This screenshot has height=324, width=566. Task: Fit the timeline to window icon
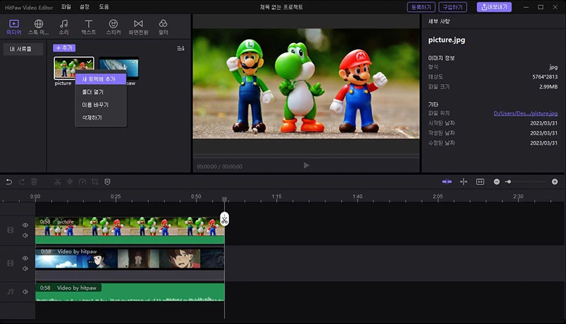tap(480, 182)
